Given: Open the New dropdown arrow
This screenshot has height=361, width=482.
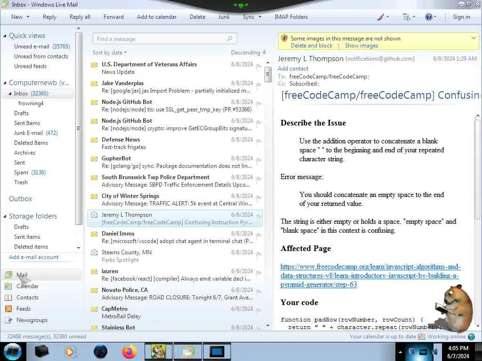Looking at the screenshot, I should [28, 17].
